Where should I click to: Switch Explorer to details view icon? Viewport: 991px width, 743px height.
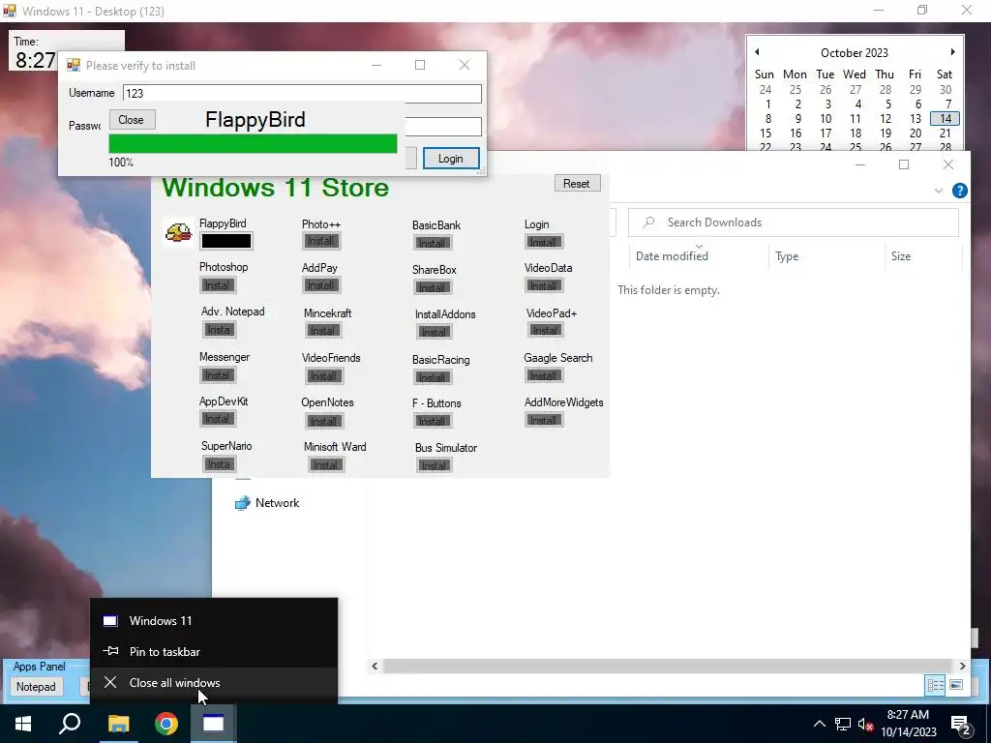pyautogui.click(x=936, y=685)
